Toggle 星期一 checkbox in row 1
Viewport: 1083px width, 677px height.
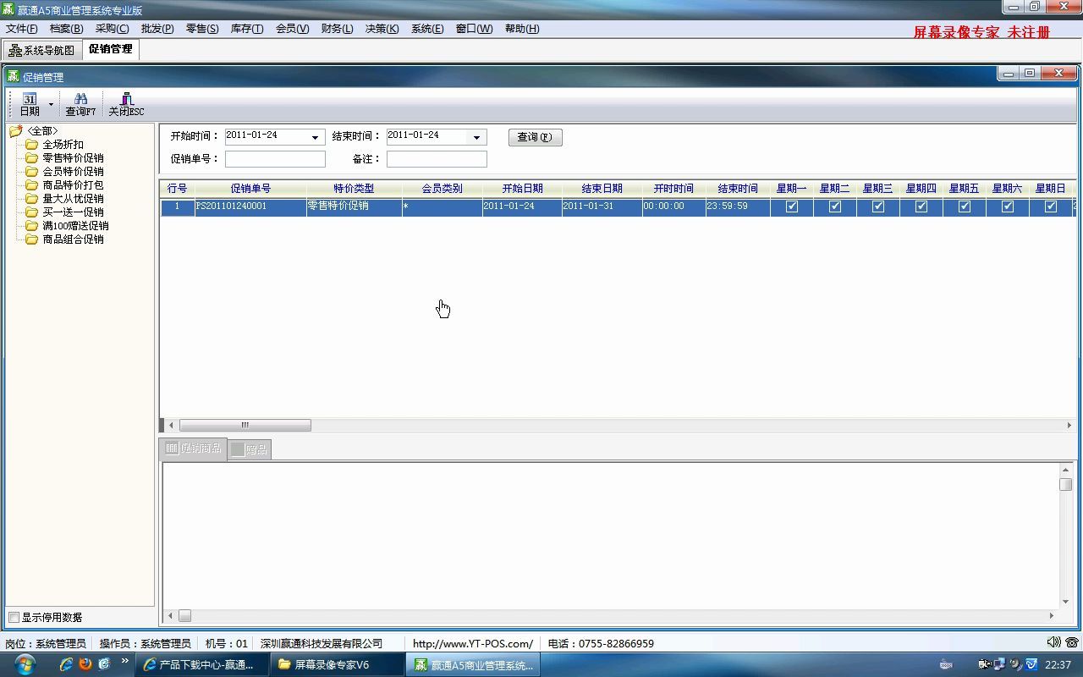(792, 206)
